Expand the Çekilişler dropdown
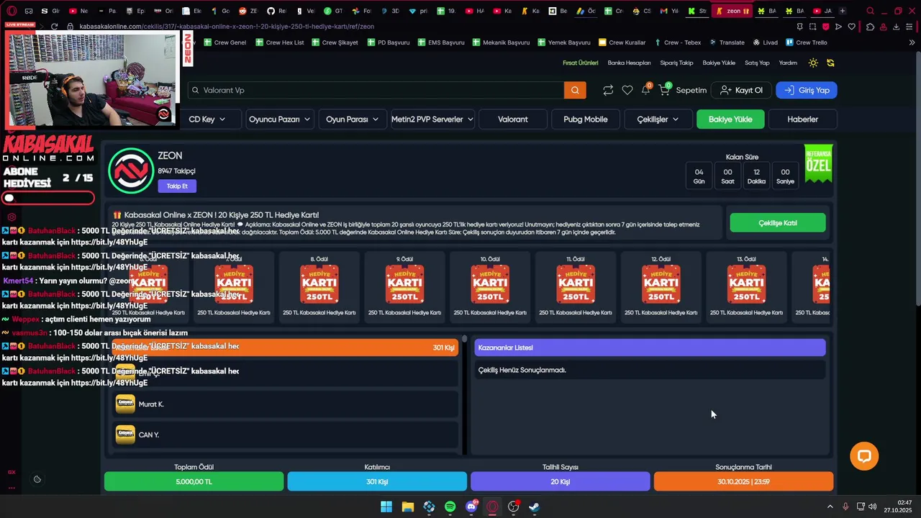Image resolution: width=921 pixels, height=518 pixels. point(658,119)
